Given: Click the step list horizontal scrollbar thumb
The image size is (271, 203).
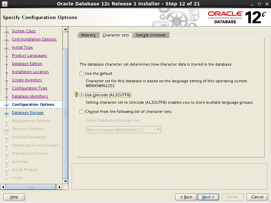Looking at the screenshot, I should click(x=31, y=187).
